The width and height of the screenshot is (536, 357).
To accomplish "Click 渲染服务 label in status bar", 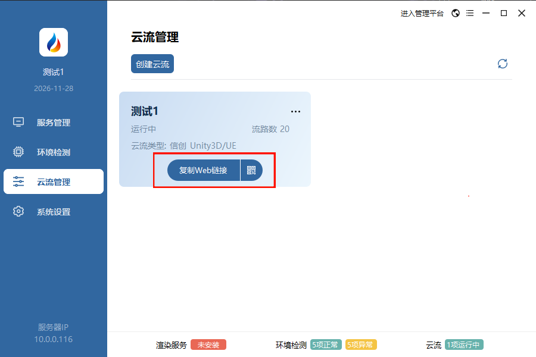I will pos(172,345).
